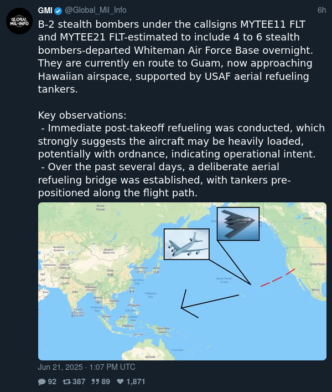
Task: Open the GMI display name link
Action: point(45,11)
